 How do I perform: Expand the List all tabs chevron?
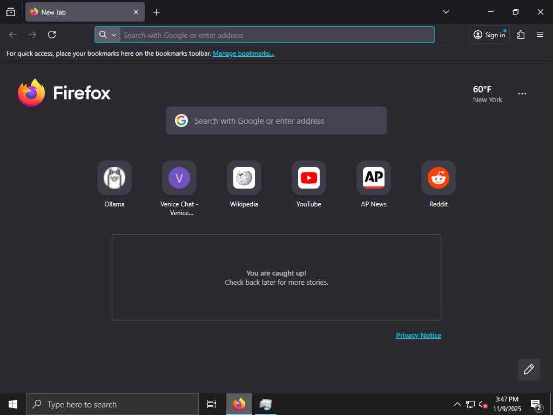(x=446, y=12)
